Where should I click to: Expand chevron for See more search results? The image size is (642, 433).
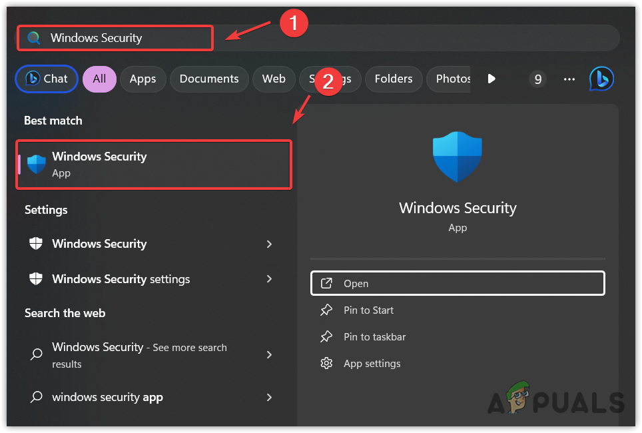[x=269, y=355]
